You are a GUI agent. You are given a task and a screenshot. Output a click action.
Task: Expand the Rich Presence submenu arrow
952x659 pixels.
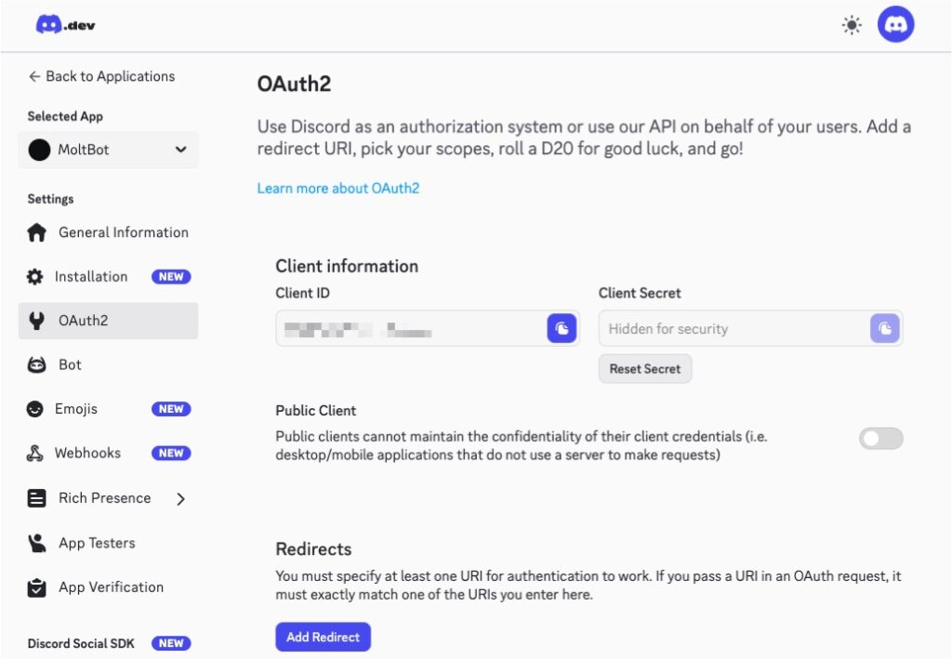[x=181, y=499]
